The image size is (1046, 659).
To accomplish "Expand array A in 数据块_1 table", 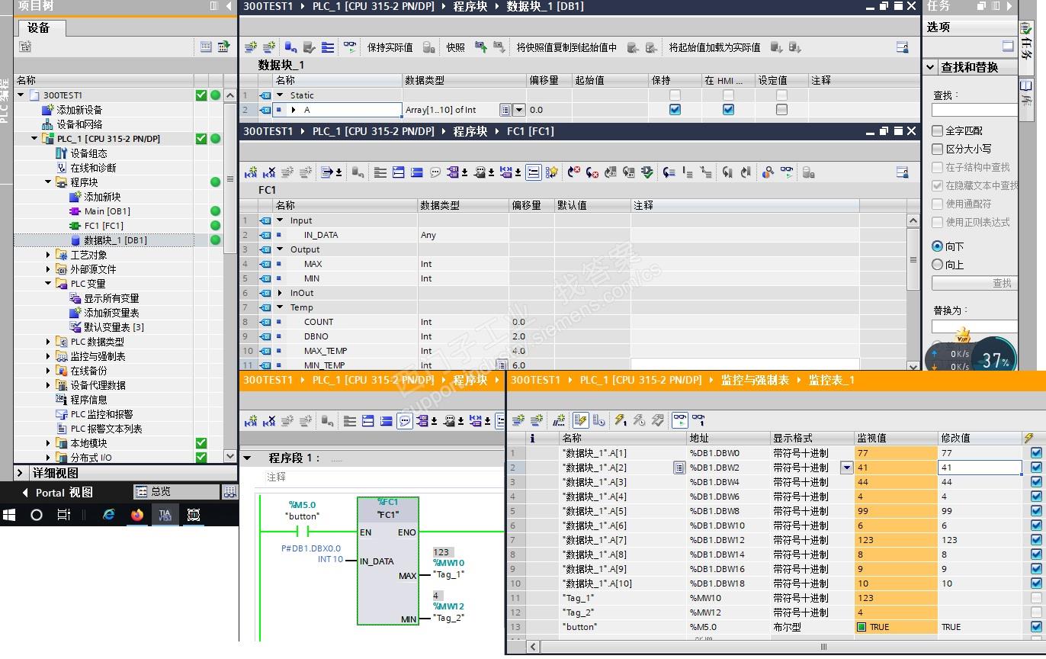I will [x=294, y=110].
